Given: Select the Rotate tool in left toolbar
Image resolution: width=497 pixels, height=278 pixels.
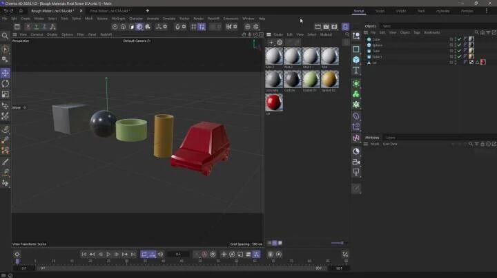Looking at the screenshot, I should [x=6, y=83].
